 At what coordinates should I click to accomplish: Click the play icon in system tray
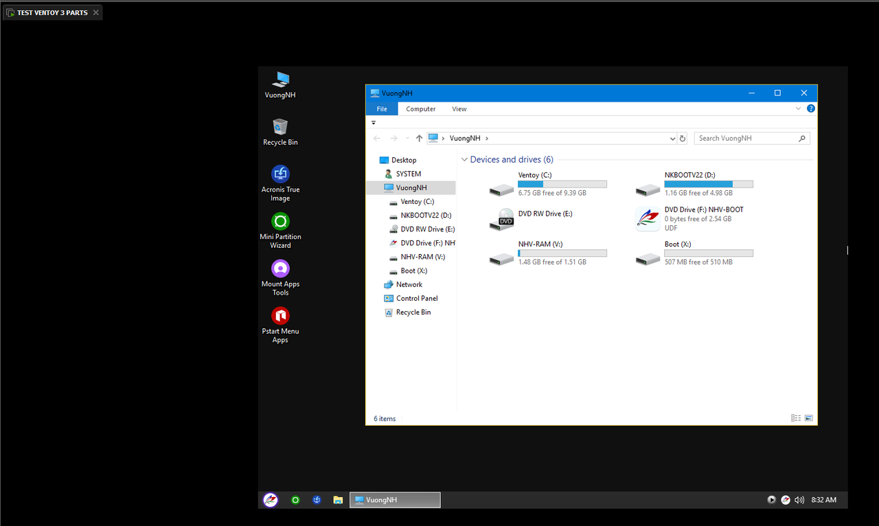pos(771,500)
